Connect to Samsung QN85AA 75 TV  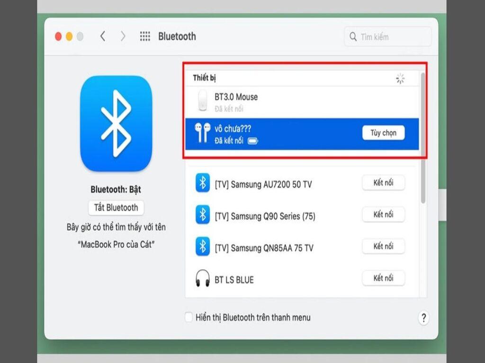click(383, 246)
